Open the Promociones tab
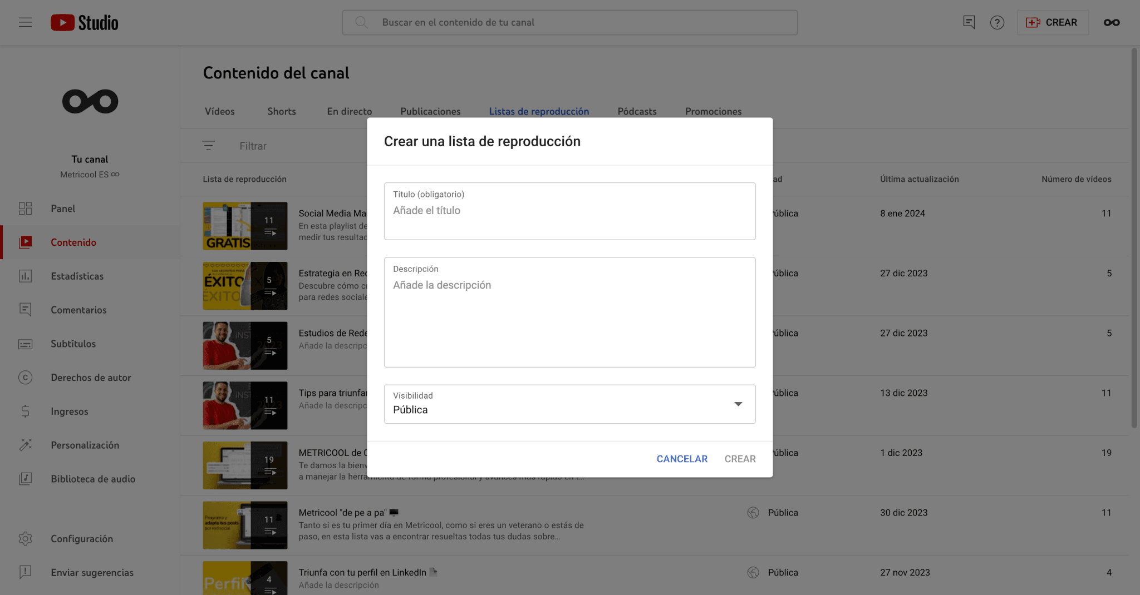The height and width of the screenshot is (595, 1140). [714, 111]
